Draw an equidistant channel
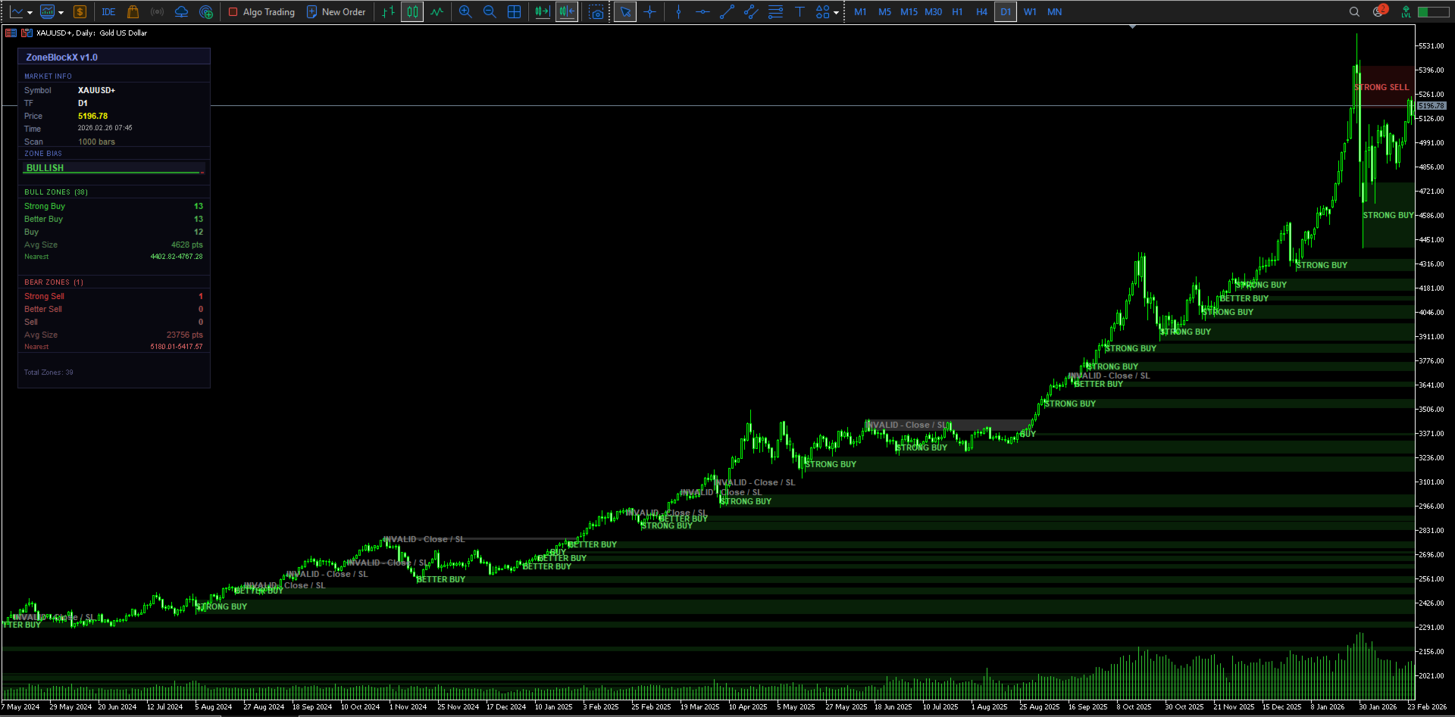The height and width of the screenshot is (717, 1455). click(x=751, y=12)
